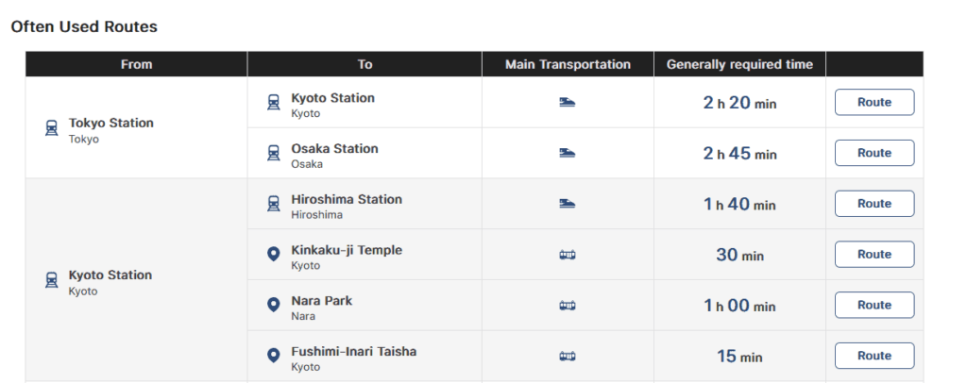The width and height of the screenshot is (967, 383).
Task: Click the location pin beside Fushimi-Inari Taisha
Action: pyautogui.click(x=274, y=357)
